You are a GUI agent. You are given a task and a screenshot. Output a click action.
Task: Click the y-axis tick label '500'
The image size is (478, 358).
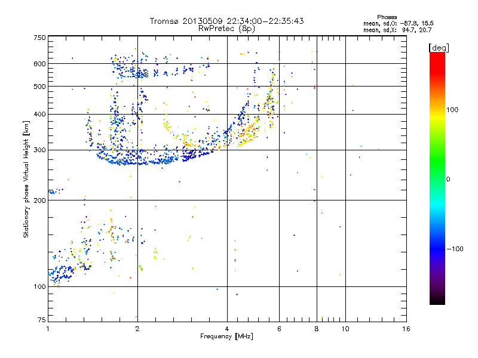coord(39,87)
